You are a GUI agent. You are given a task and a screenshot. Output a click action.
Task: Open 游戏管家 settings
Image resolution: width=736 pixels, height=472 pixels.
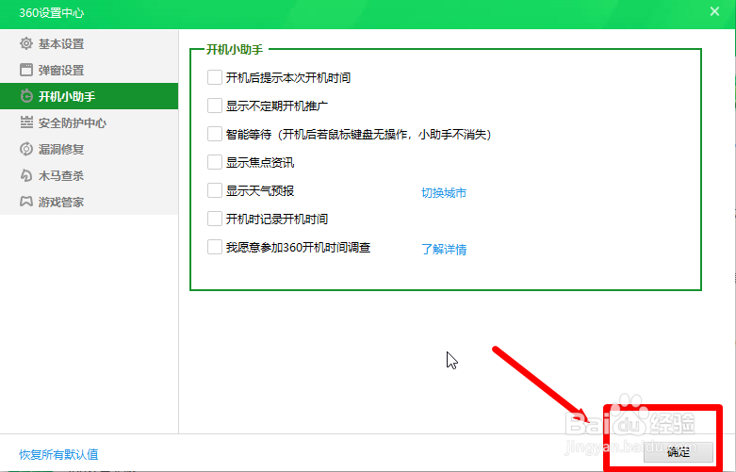pos(90,202)
